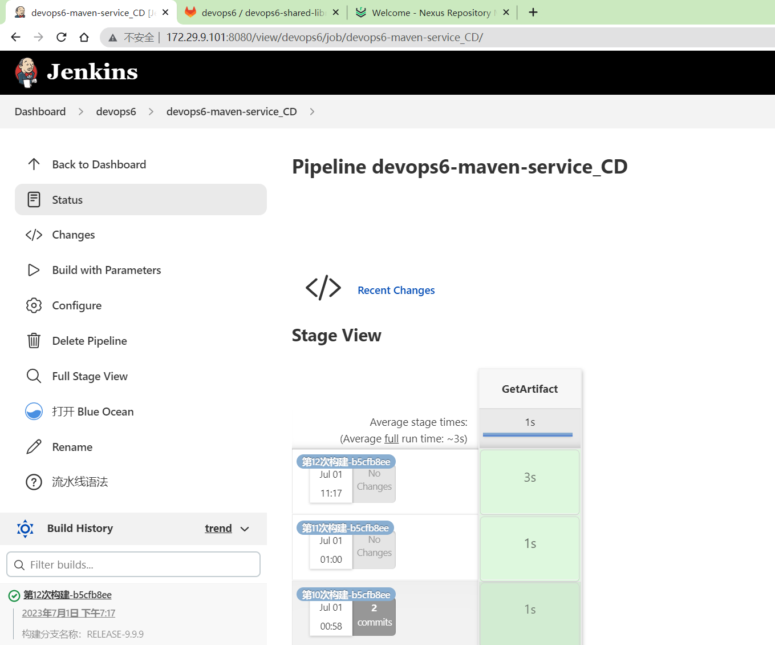The width and height of the screenshot is (775, 645).
Task: Open a new browser tab with plus button
Action: coord(533,12)
